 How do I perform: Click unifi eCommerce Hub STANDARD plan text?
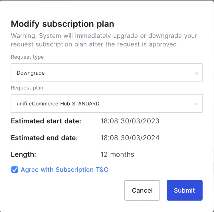pos(58,104)
